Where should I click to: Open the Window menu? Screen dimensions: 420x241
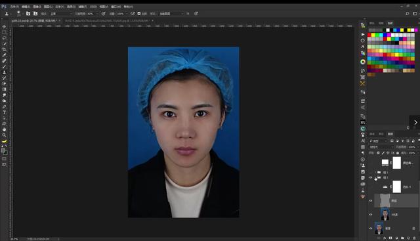[x=116, y=7]
